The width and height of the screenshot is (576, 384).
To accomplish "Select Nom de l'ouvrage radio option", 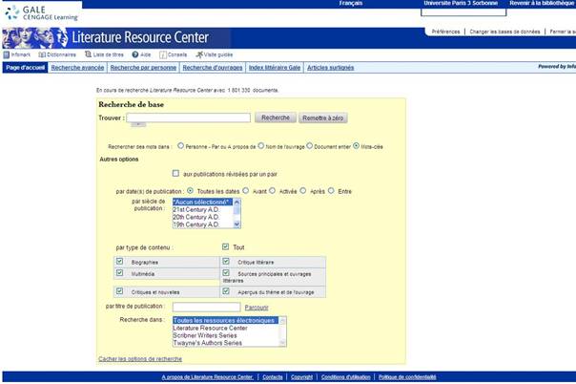I will pyautogui.click(x=260, y=146).
